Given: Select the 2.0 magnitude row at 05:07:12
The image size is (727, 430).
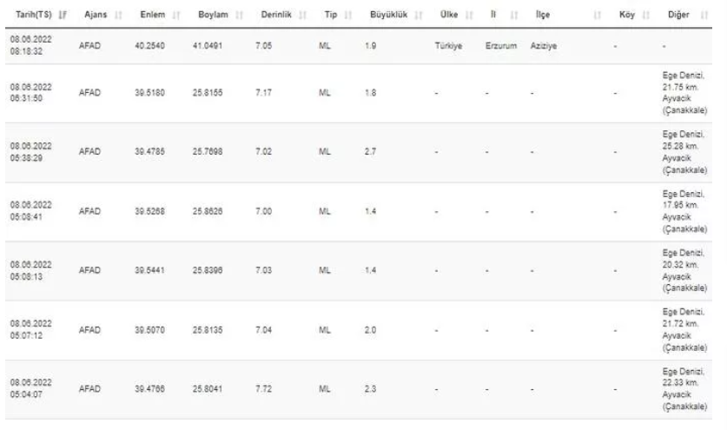Looking at the screenshot, I should (359, 330).
